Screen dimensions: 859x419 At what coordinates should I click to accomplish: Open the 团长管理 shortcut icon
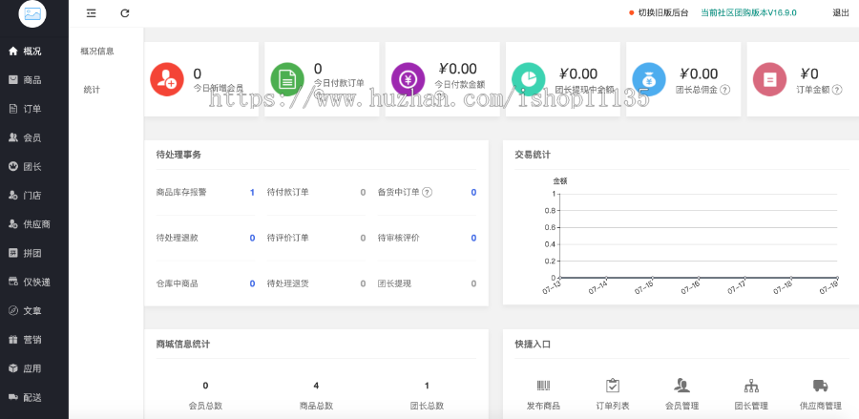pos(751,386)
